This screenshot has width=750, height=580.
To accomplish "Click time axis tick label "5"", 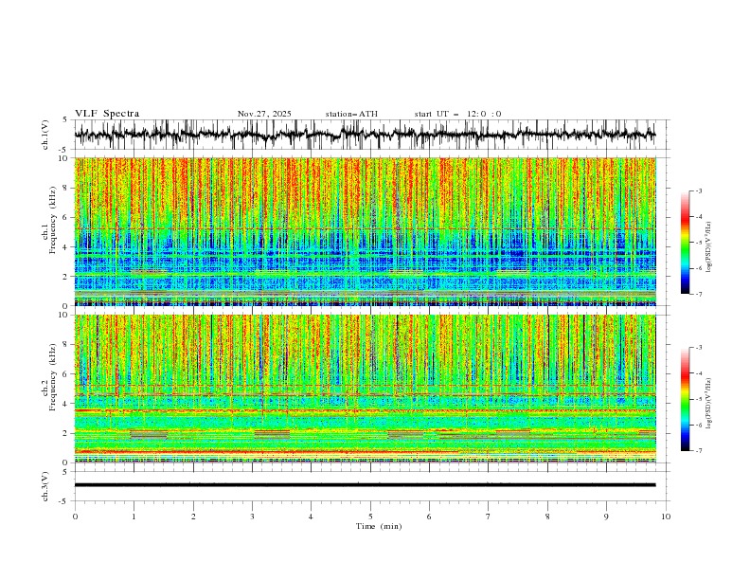I will [370, 517].
